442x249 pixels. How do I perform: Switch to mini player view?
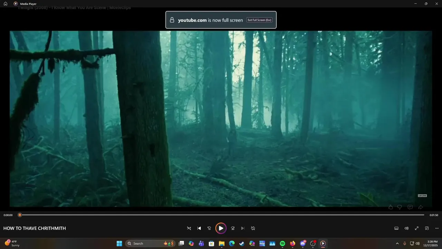pos(427,228)
